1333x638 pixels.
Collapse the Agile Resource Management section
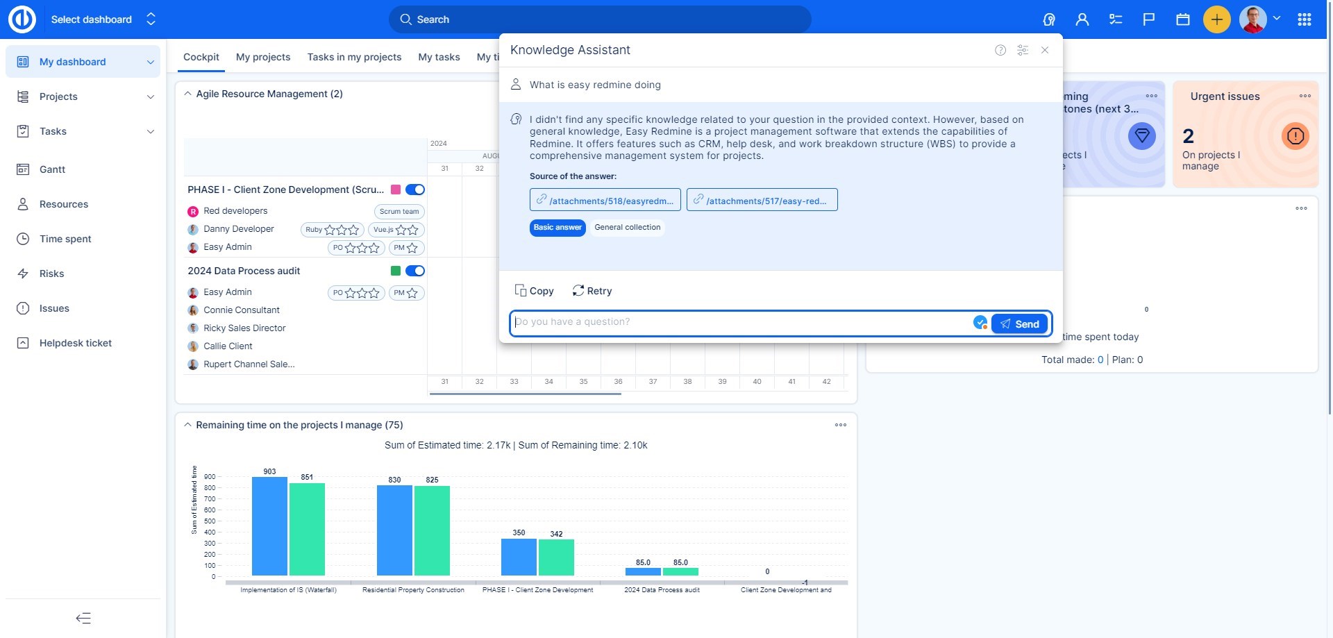tap(187, 94)
